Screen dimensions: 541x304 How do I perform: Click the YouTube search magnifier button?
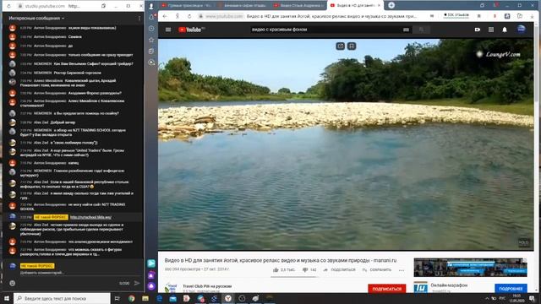point(421,30)
